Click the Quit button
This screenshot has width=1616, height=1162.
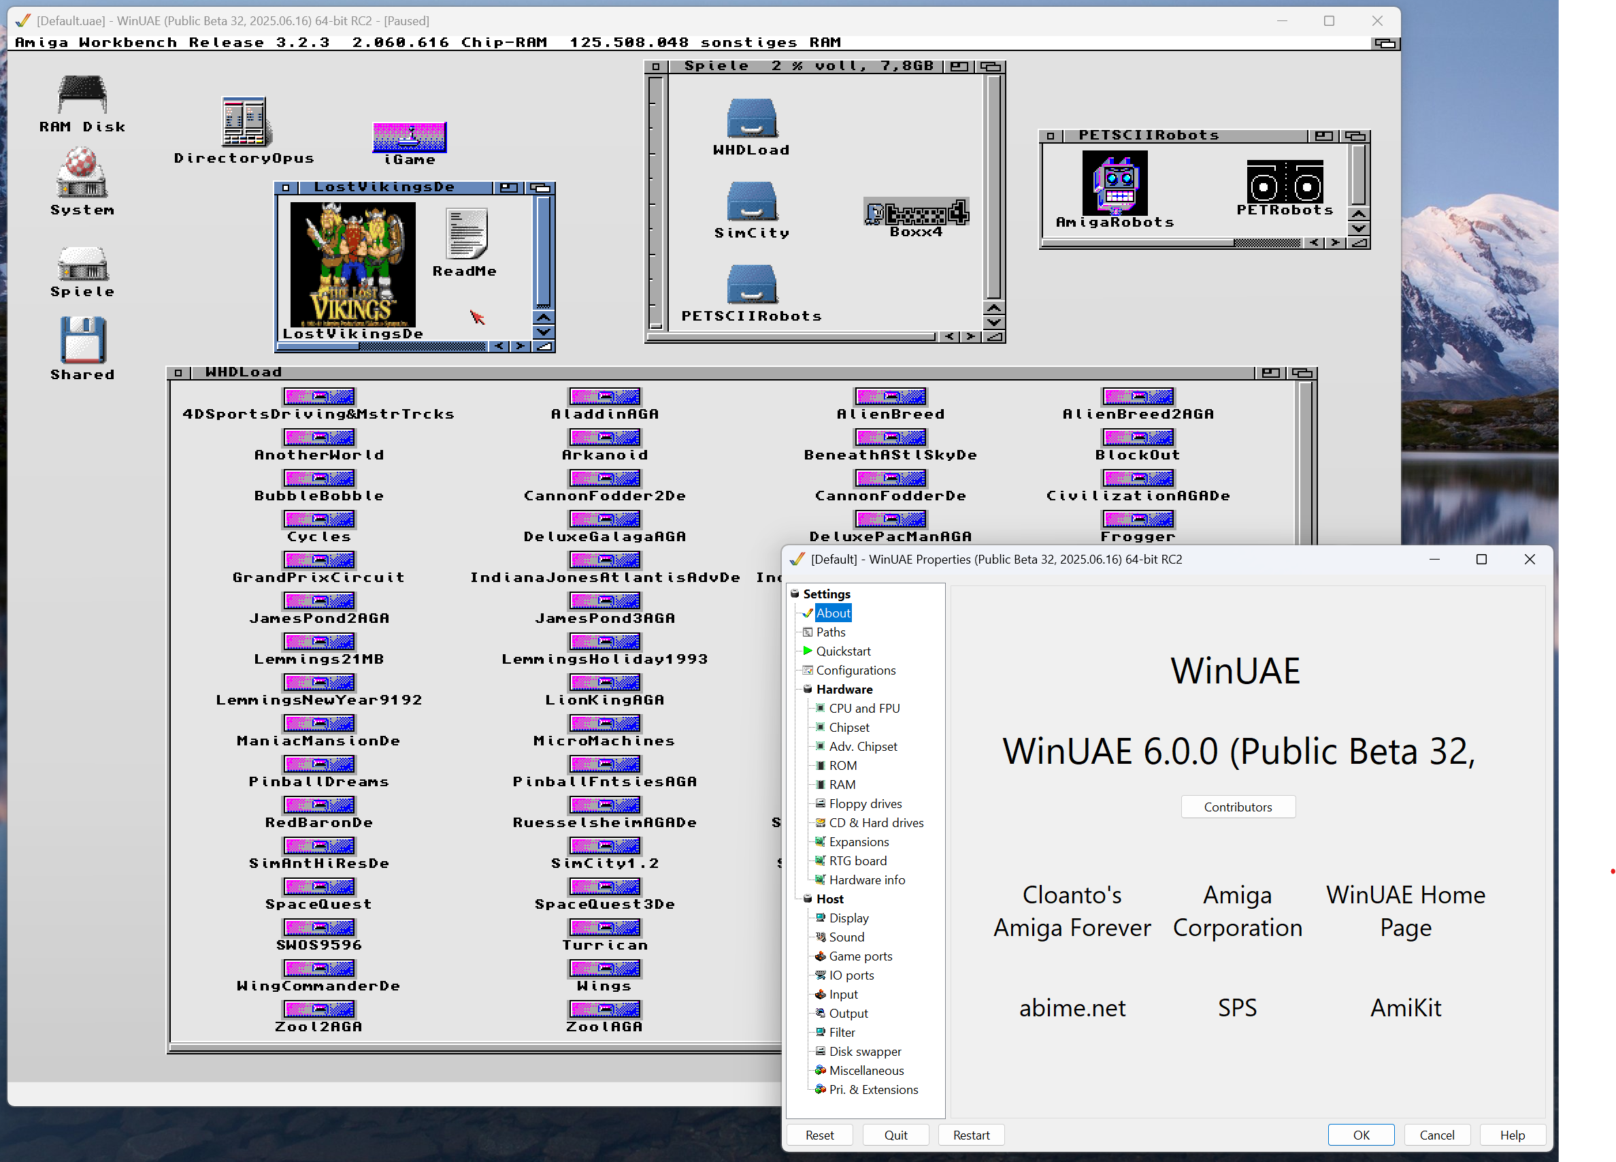pos(895,1135)
